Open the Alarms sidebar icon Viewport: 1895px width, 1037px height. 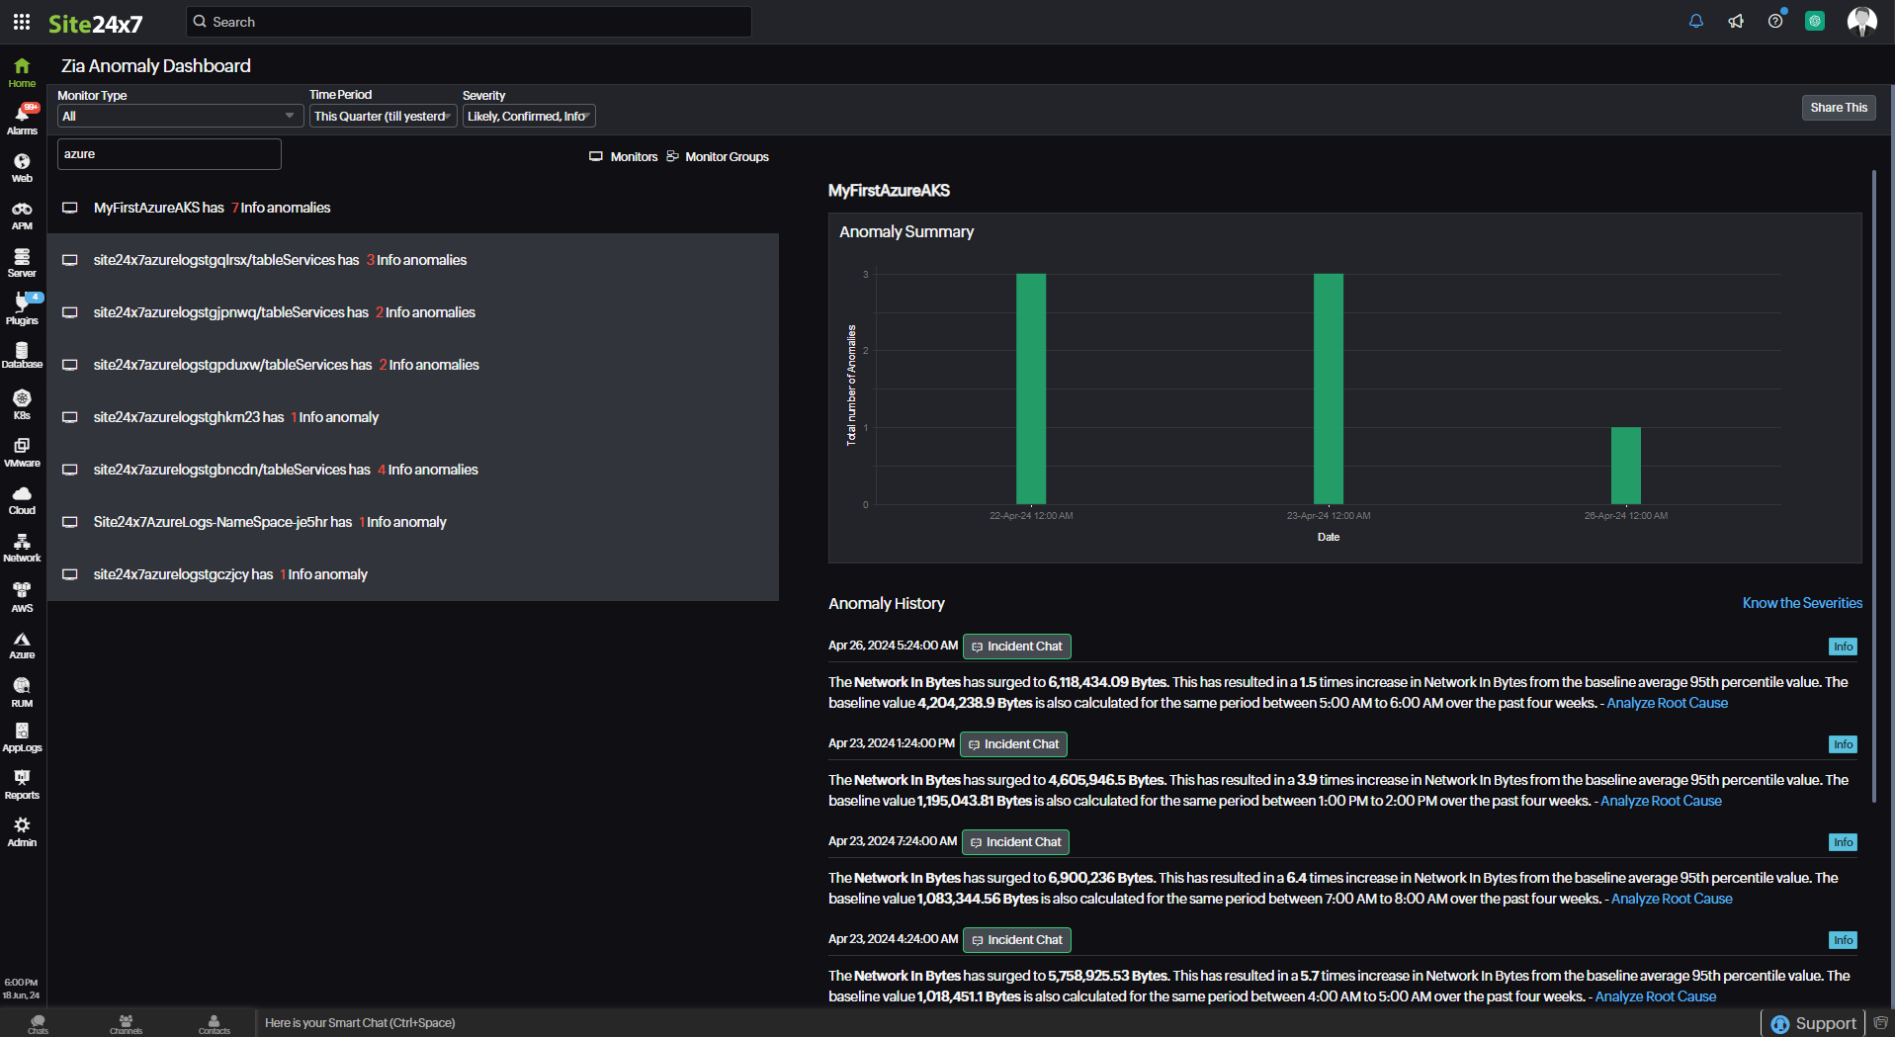(22, 120)
